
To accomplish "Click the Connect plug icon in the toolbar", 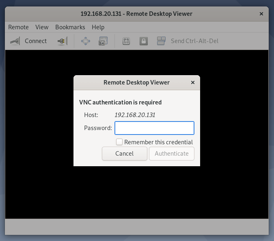I will tap(15, 41).
